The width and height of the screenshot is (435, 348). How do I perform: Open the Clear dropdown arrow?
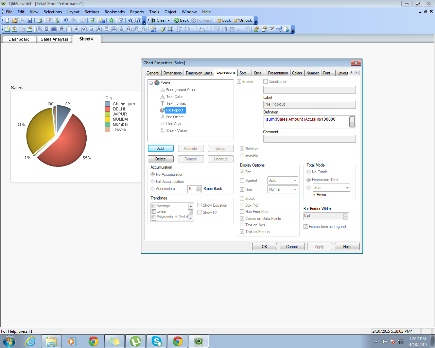pyautogui.click(x=168, y=20)
